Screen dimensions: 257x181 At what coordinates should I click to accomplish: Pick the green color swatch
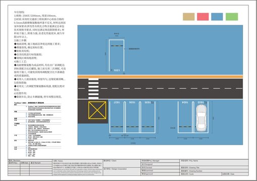pyautogui.click(x=232, y=17)
